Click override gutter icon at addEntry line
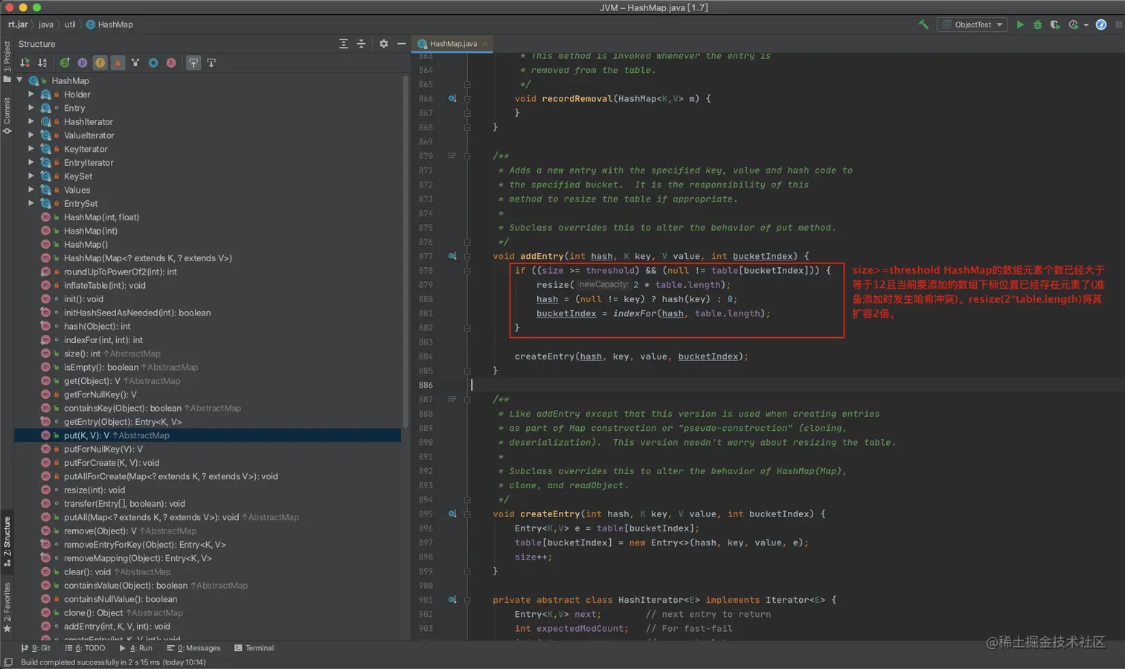Image resolution: width=1125 pixels, height=669 pixels. click(x=452, y=256)
